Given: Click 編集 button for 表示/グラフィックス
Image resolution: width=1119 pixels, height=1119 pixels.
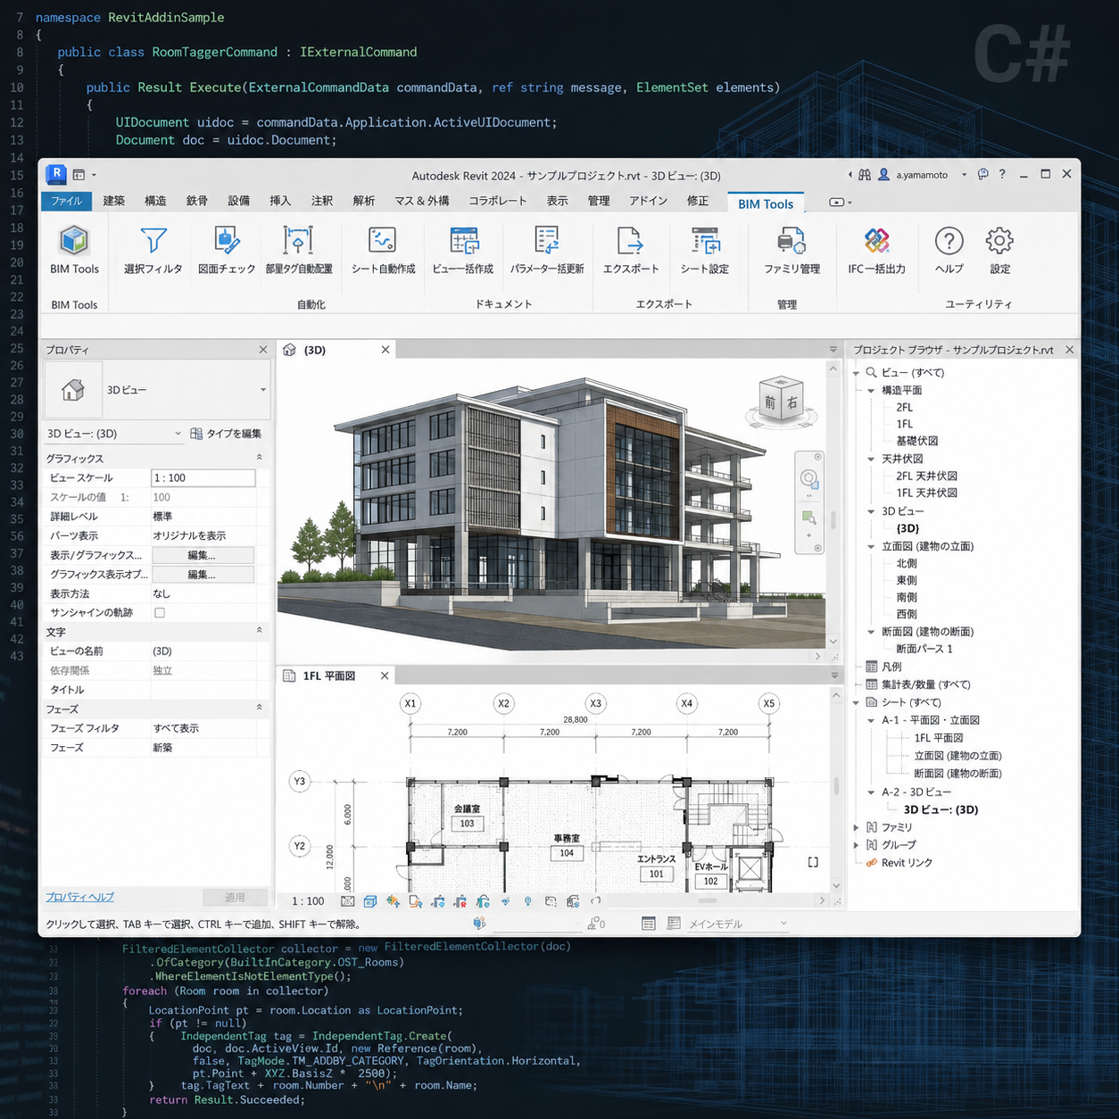Looking at the screenshot, I should click(x=203, y=555).
